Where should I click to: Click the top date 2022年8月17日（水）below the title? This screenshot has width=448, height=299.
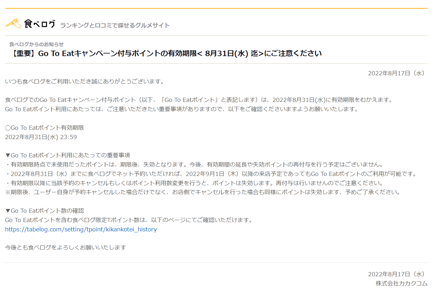pyautogui.click(x=397, y=73)
